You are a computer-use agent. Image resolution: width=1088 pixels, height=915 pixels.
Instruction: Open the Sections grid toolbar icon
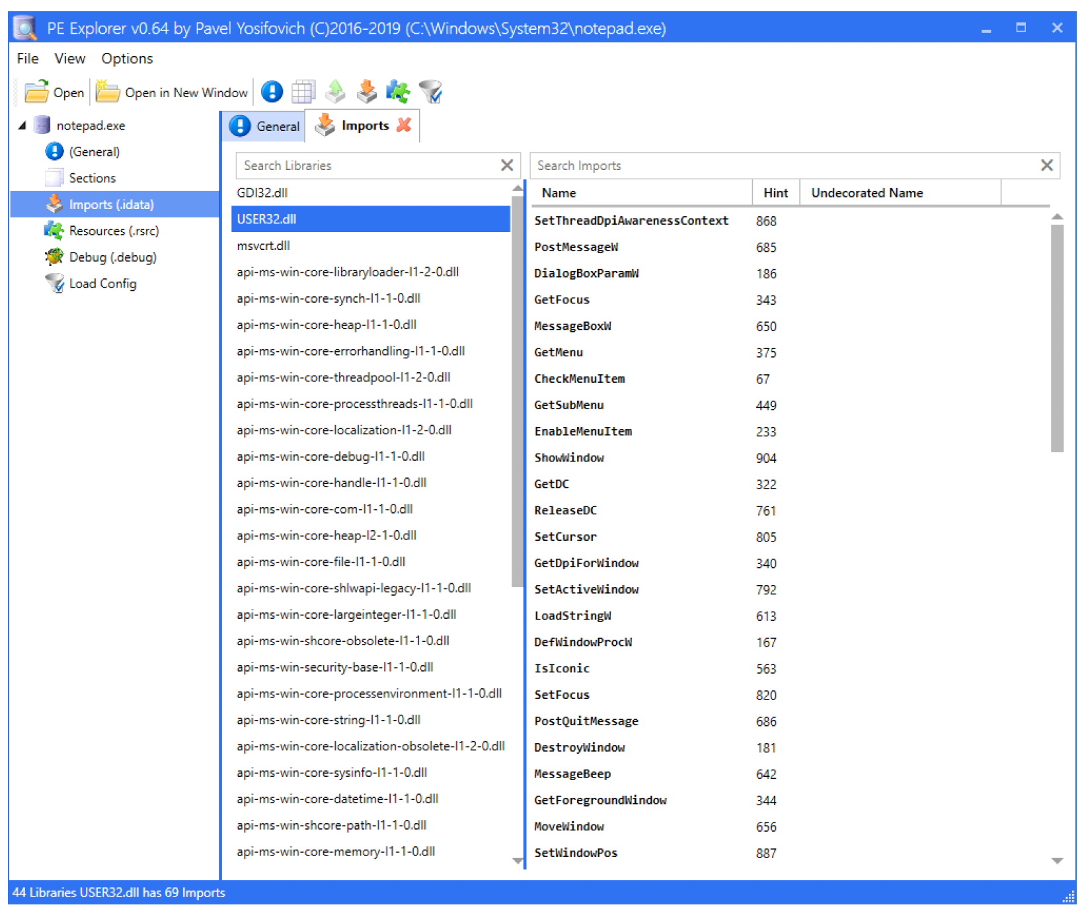(303, 92)
